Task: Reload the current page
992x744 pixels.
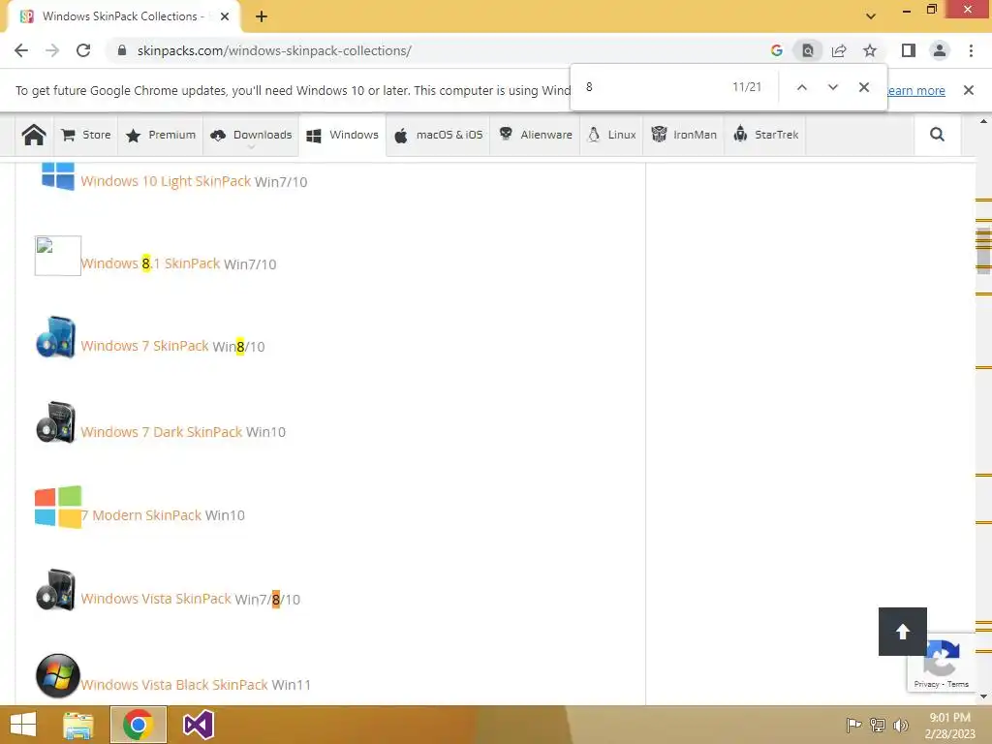Action: pyautogui.click(x=83, y=50)
